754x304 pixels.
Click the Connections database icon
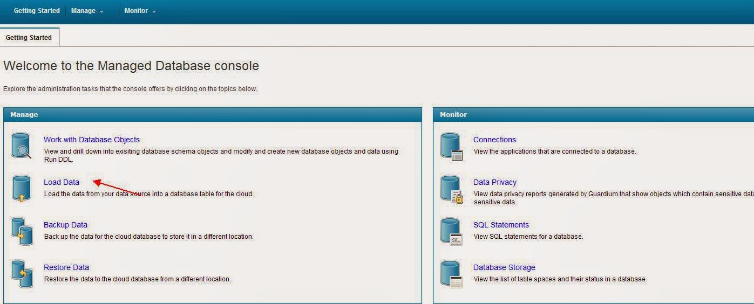click(452, 147)
